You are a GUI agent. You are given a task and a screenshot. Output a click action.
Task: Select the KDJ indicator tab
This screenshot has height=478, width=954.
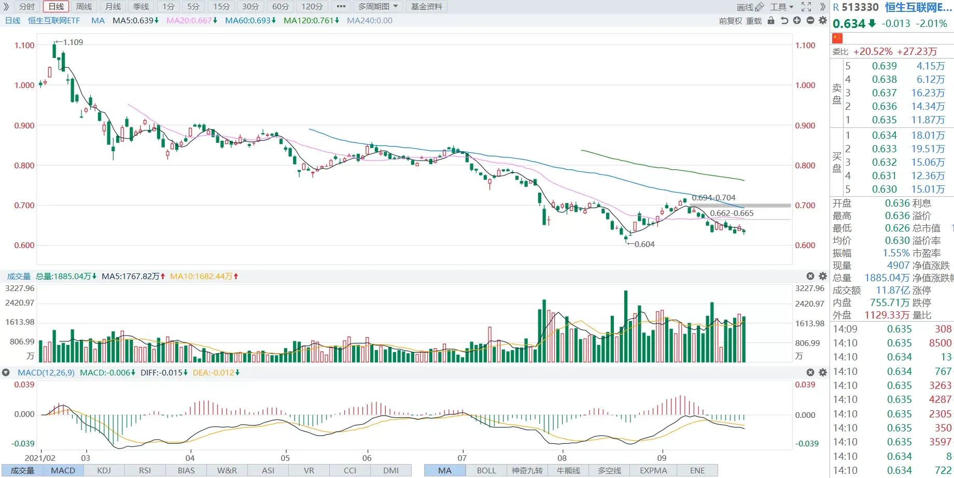tap(104, 470)
